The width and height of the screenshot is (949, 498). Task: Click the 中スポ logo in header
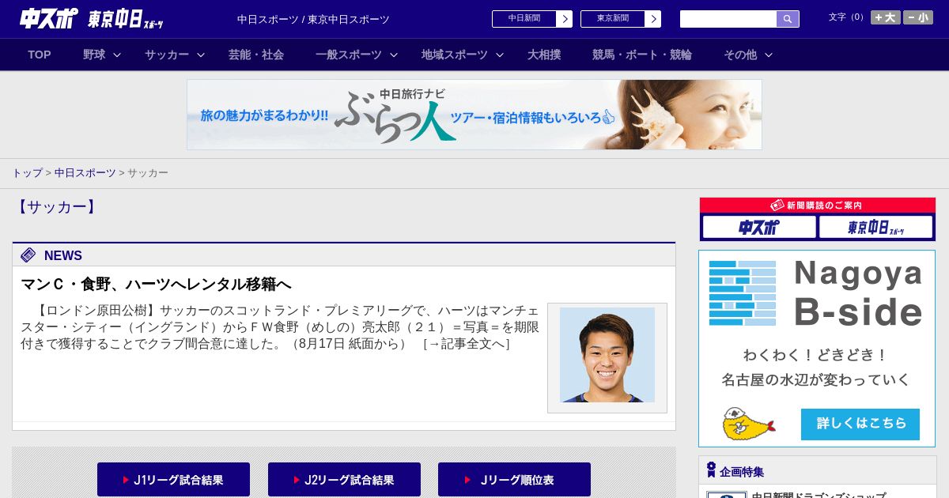(x=48, y=19)
